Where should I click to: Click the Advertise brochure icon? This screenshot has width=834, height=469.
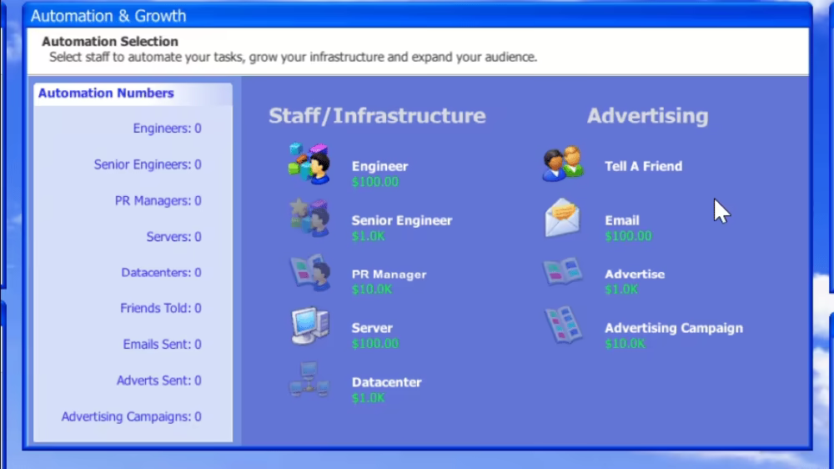coord(563,272)
